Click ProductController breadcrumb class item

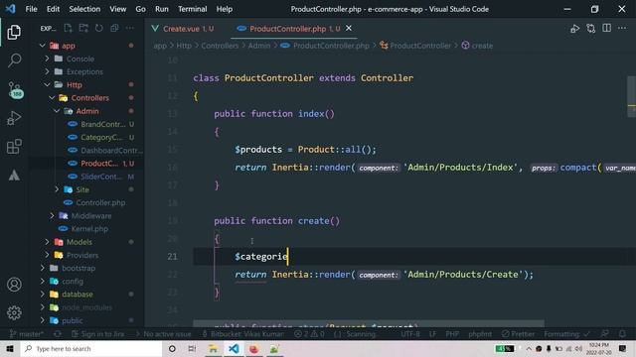point(415,46)
